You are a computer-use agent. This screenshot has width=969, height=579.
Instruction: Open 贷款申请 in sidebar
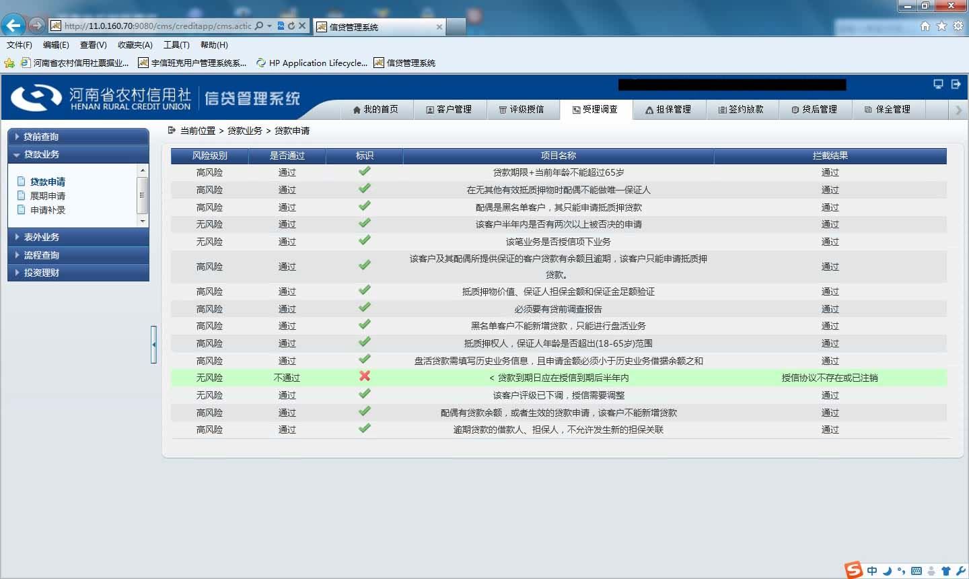47,182
